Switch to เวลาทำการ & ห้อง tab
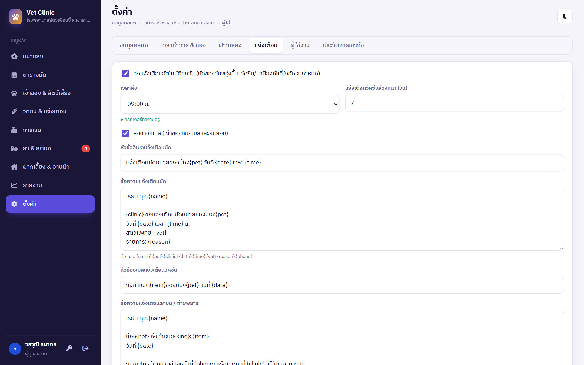This screenshot has height=365, width=584. coord(183,45)
